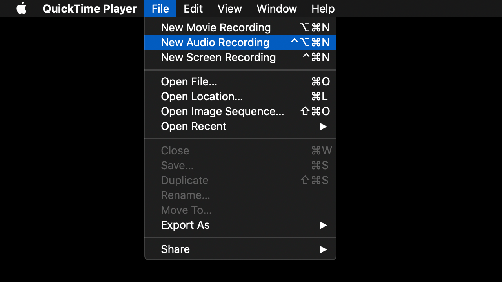Open the Apple logo menu
The height and width of the screenshot is (282, 502).
pyautogui.click(x=22, y=8)
